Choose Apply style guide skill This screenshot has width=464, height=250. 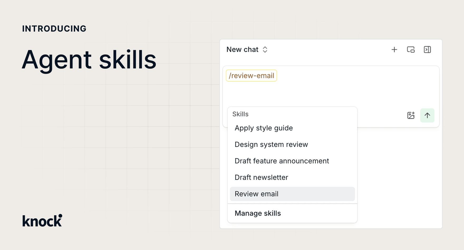click(x=264, y=128)
